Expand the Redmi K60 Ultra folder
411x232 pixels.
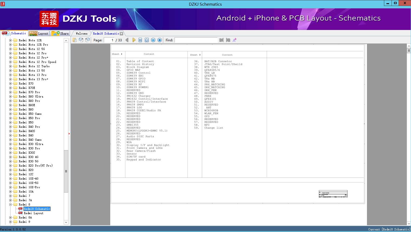(x=10, y=96)
